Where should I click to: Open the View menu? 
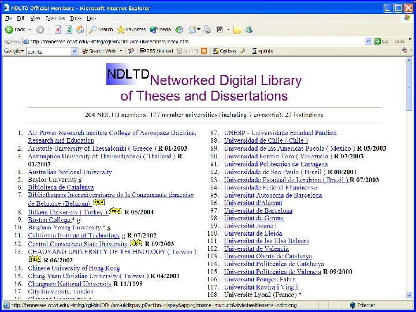[x=35, y=18]
